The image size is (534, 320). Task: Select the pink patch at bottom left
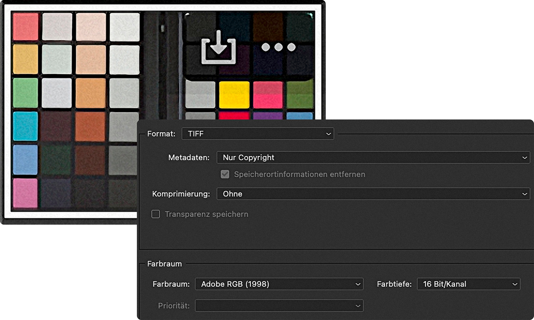25,193
